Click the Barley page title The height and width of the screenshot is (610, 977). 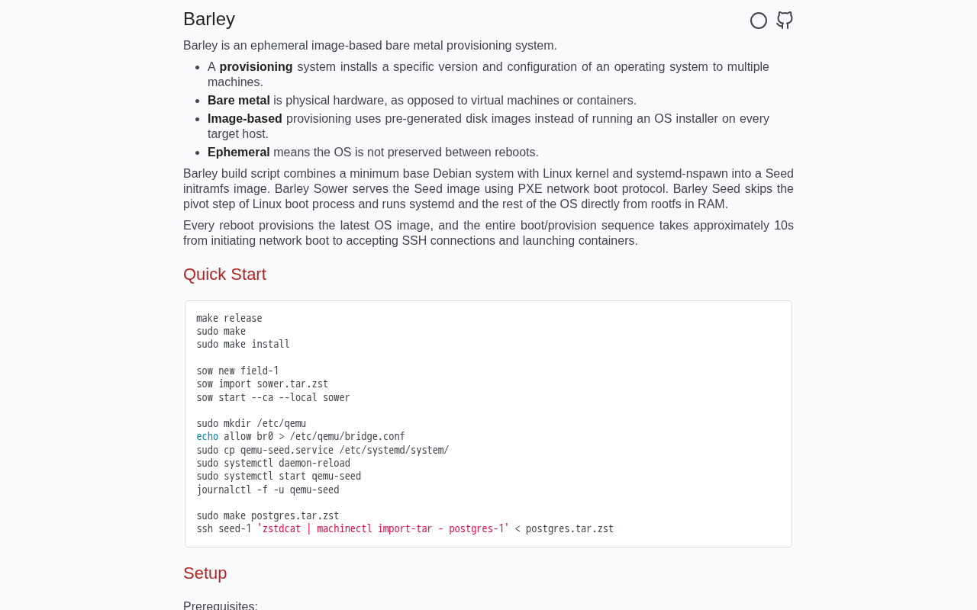click(x=209, y=19)
